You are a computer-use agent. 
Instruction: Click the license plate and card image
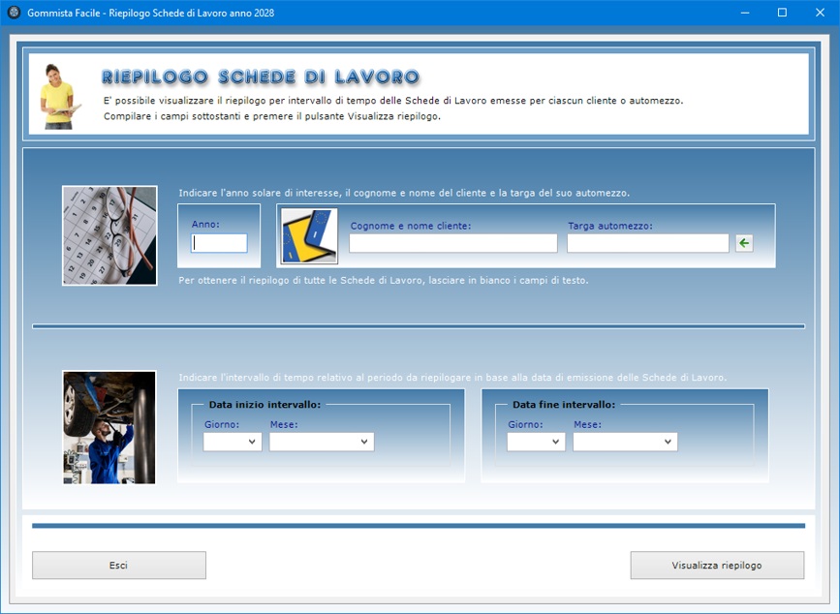(x=310, y=236)
